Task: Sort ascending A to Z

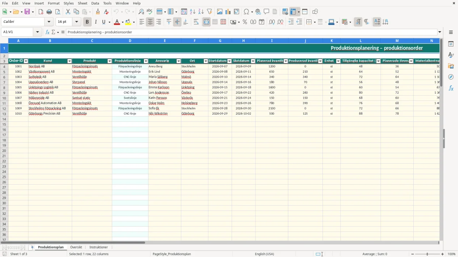Action: click(x=193, y=12)
